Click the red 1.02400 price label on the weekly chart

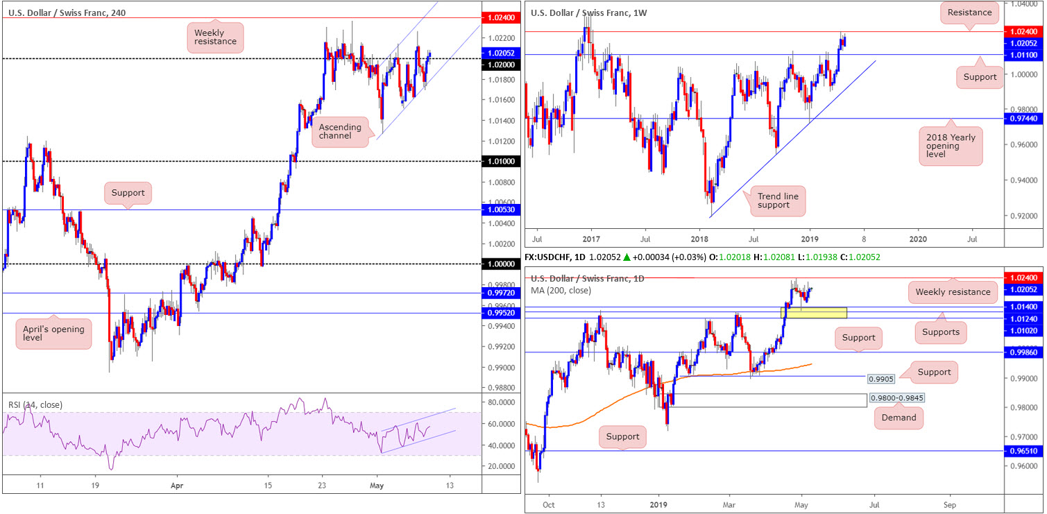pos(1024,32)
